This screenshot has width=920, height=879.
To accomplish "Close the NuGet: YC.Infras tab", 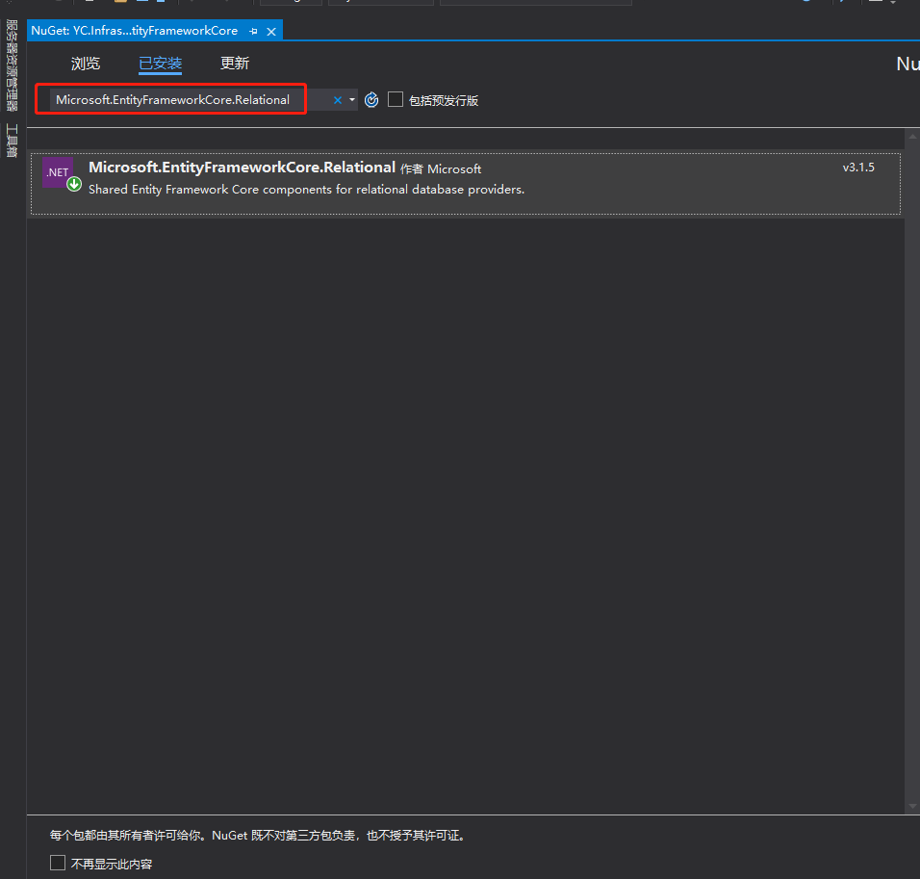I will (x=271, y=30).
